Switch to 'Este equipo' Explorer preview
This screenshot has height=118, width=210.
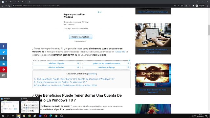[10, 105]
